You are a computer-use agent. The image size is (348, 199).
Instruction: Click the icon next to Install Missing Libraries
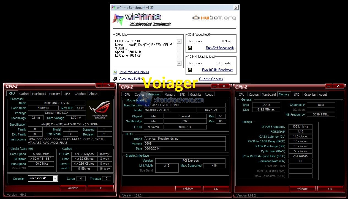115,72
